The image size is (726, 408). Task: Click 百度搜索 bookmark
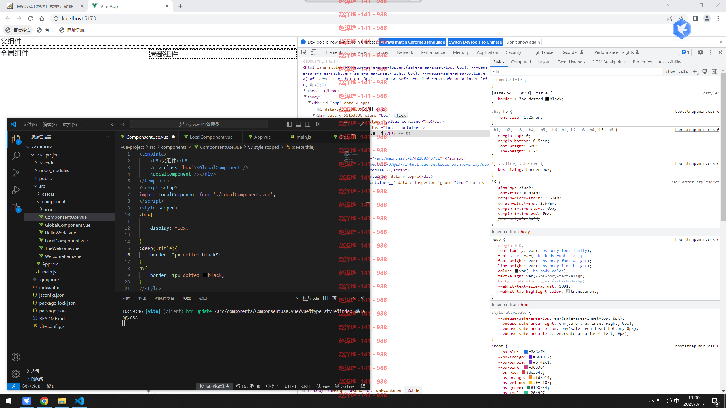pyautogui.click(x=18, y=30)
